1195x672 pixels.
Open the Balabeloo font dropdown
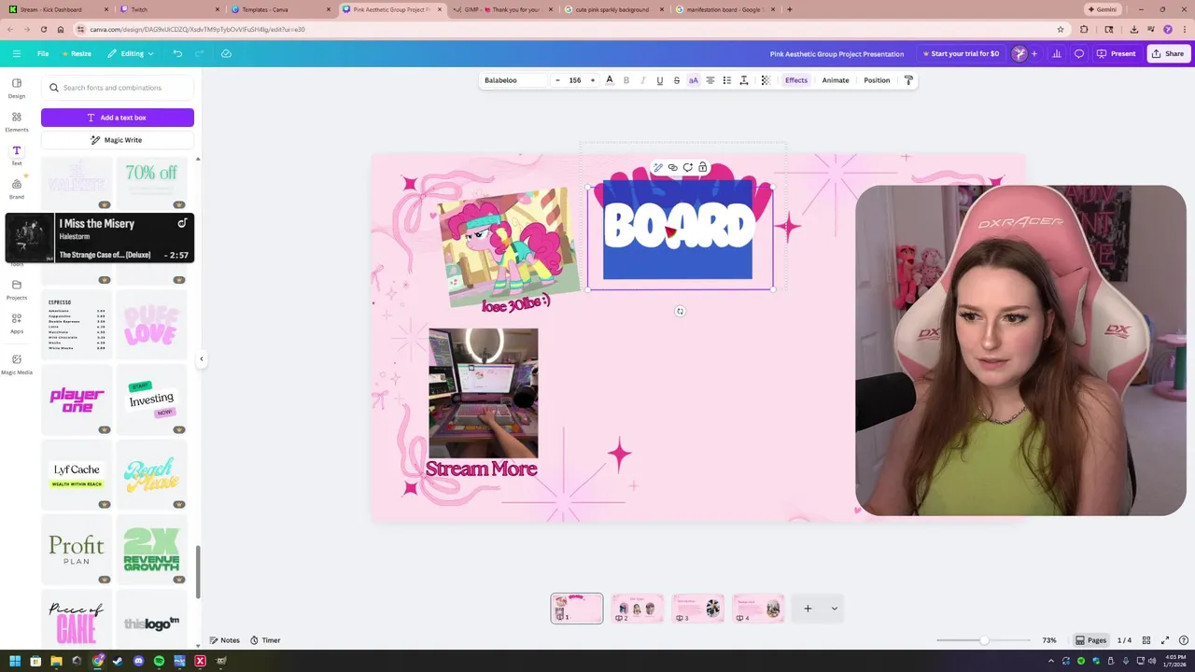513,80
